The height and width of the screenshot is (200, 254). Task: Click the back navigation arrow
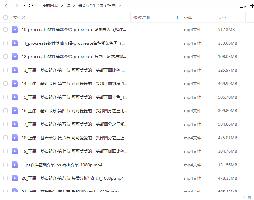(6, 6)
